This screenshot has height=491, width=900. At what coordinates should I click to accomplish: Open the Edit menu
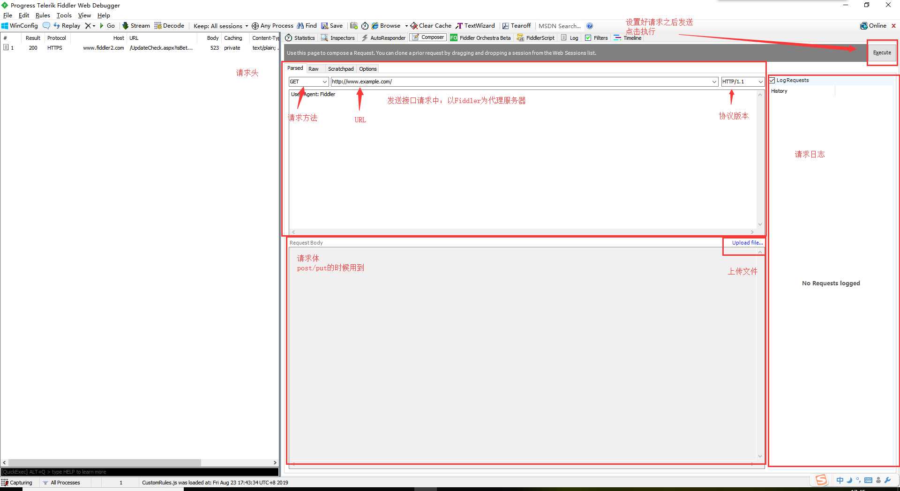24,15
